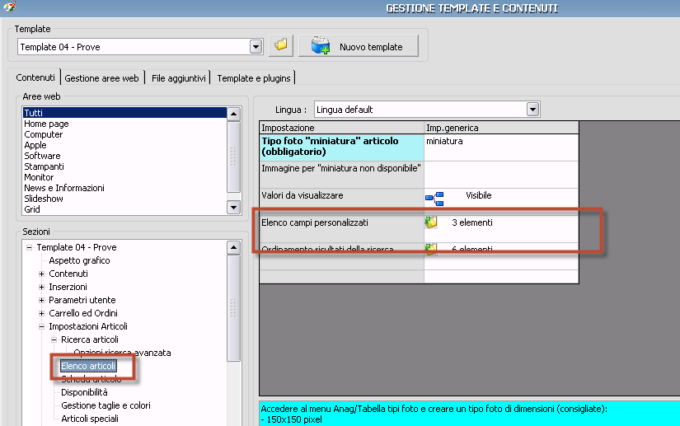680x426 pixels.
Task: Select Computer in the Aree web list
Action: coord(44,134)
